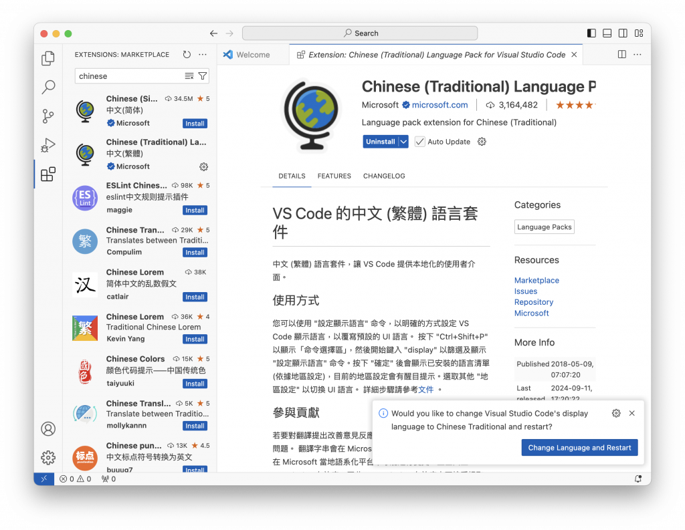The width and height of the screenshot is (685, 530).
Task: Switch to the Welcome tab
Action: pos(253,55)
